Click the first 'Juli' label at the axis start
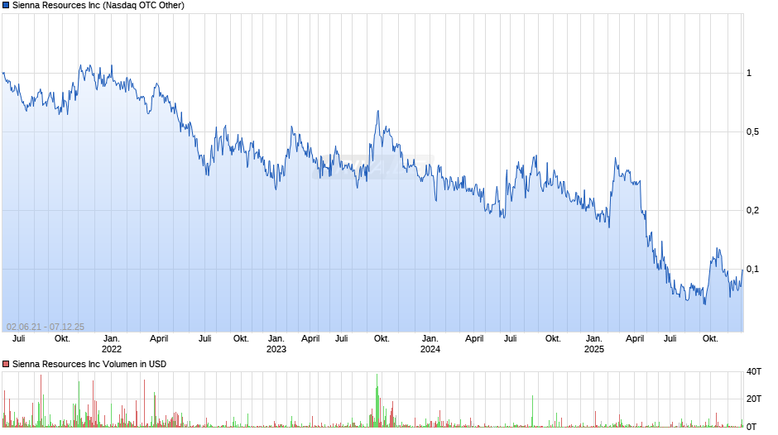 pos(18,339)
